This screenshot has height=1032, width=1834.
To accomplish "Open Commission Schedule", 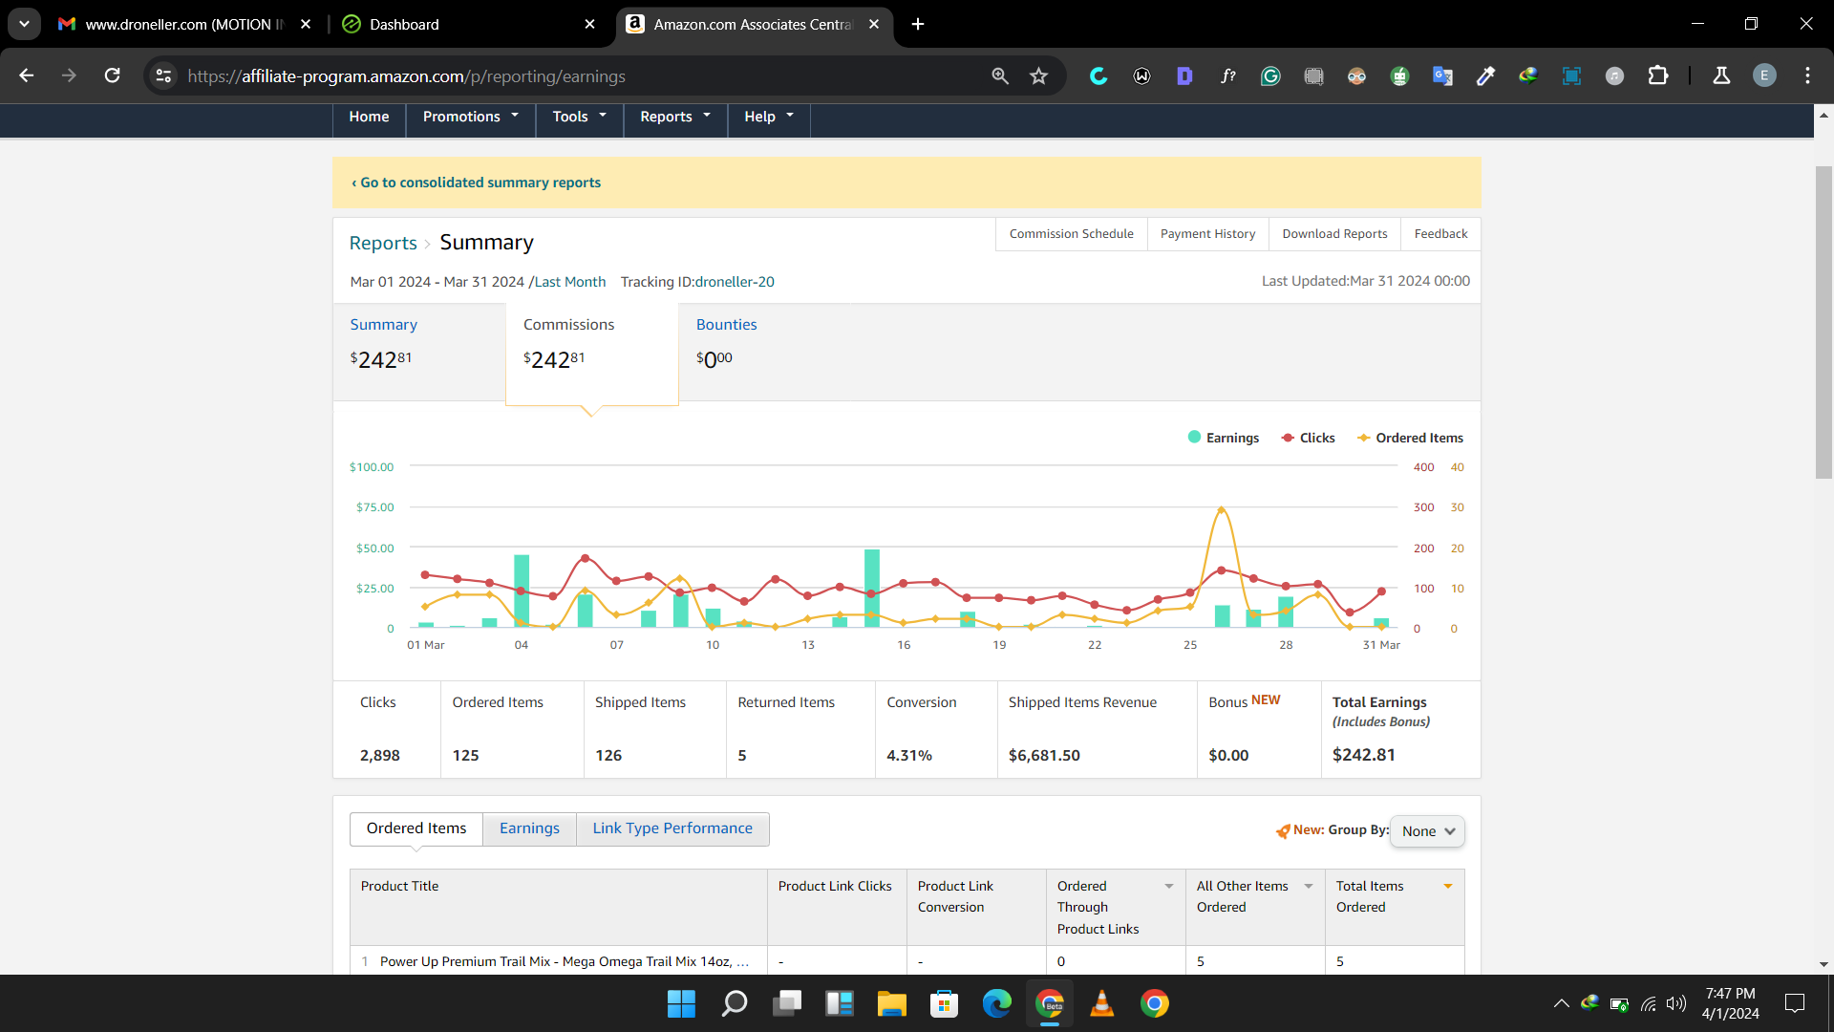I will (x=1071, y=234).
